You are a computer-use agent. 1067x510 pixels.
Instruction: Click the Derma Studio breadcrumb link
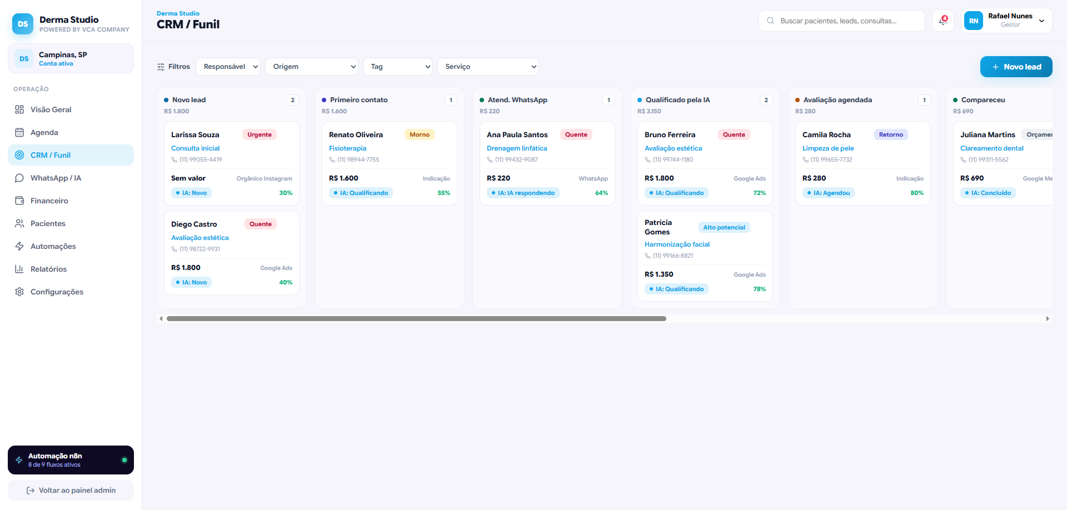point(178,13)
